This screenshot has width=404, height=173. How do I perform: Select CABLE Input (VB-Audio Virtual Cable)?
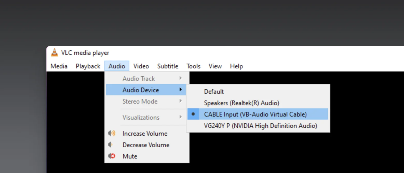pos(258,114)
